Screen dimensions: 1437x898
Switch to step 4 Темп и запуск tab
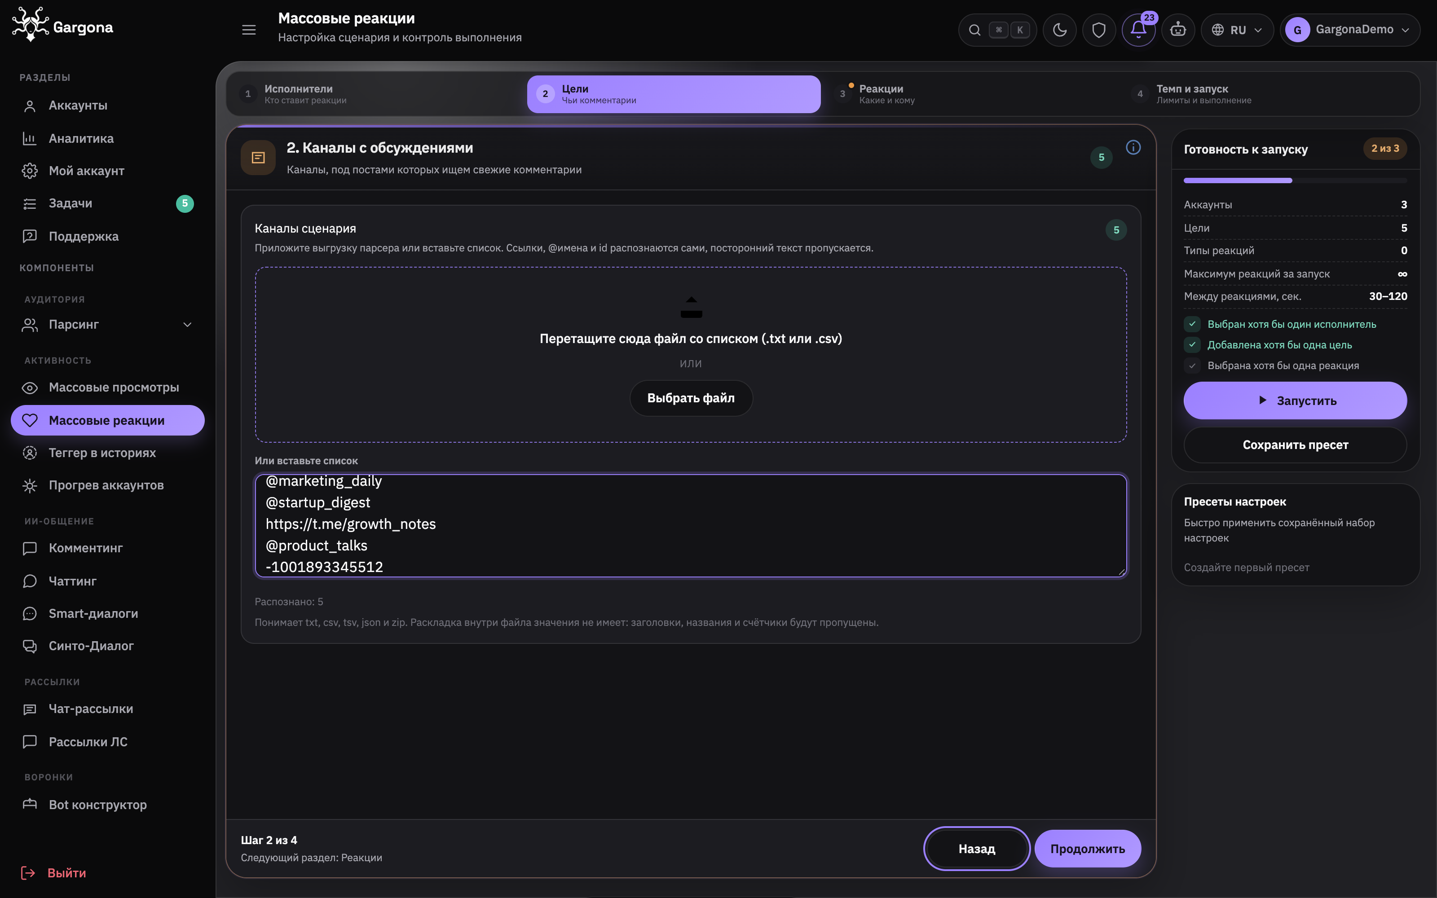(x=1268, y=94)
